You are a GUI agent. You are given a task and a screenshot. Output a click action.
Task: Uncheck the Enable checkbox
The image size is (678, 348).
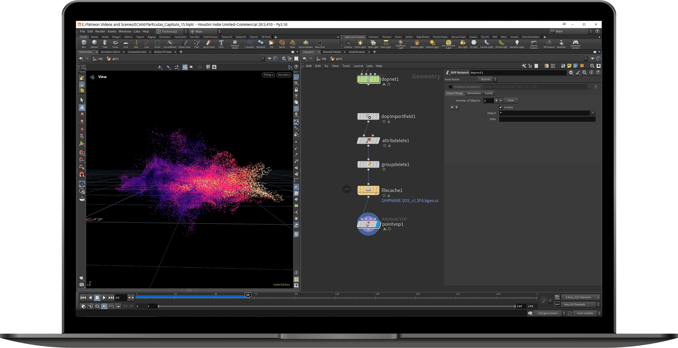tap(501, 107)
